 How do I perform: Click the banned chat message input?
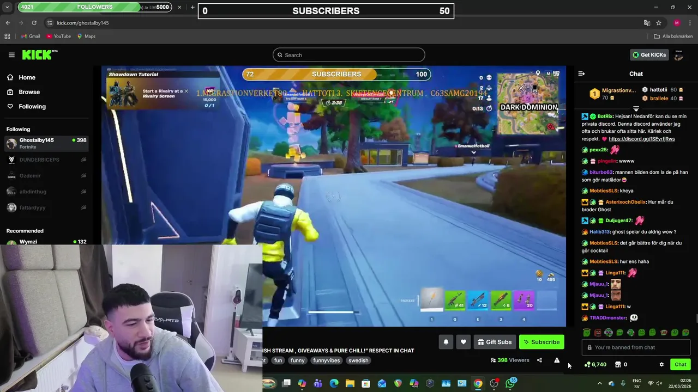point(636,347)
